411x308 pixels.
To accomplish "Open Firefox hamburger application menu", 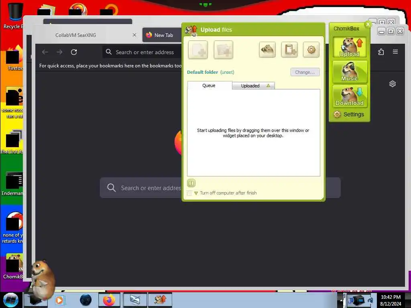I will [395, 52].
